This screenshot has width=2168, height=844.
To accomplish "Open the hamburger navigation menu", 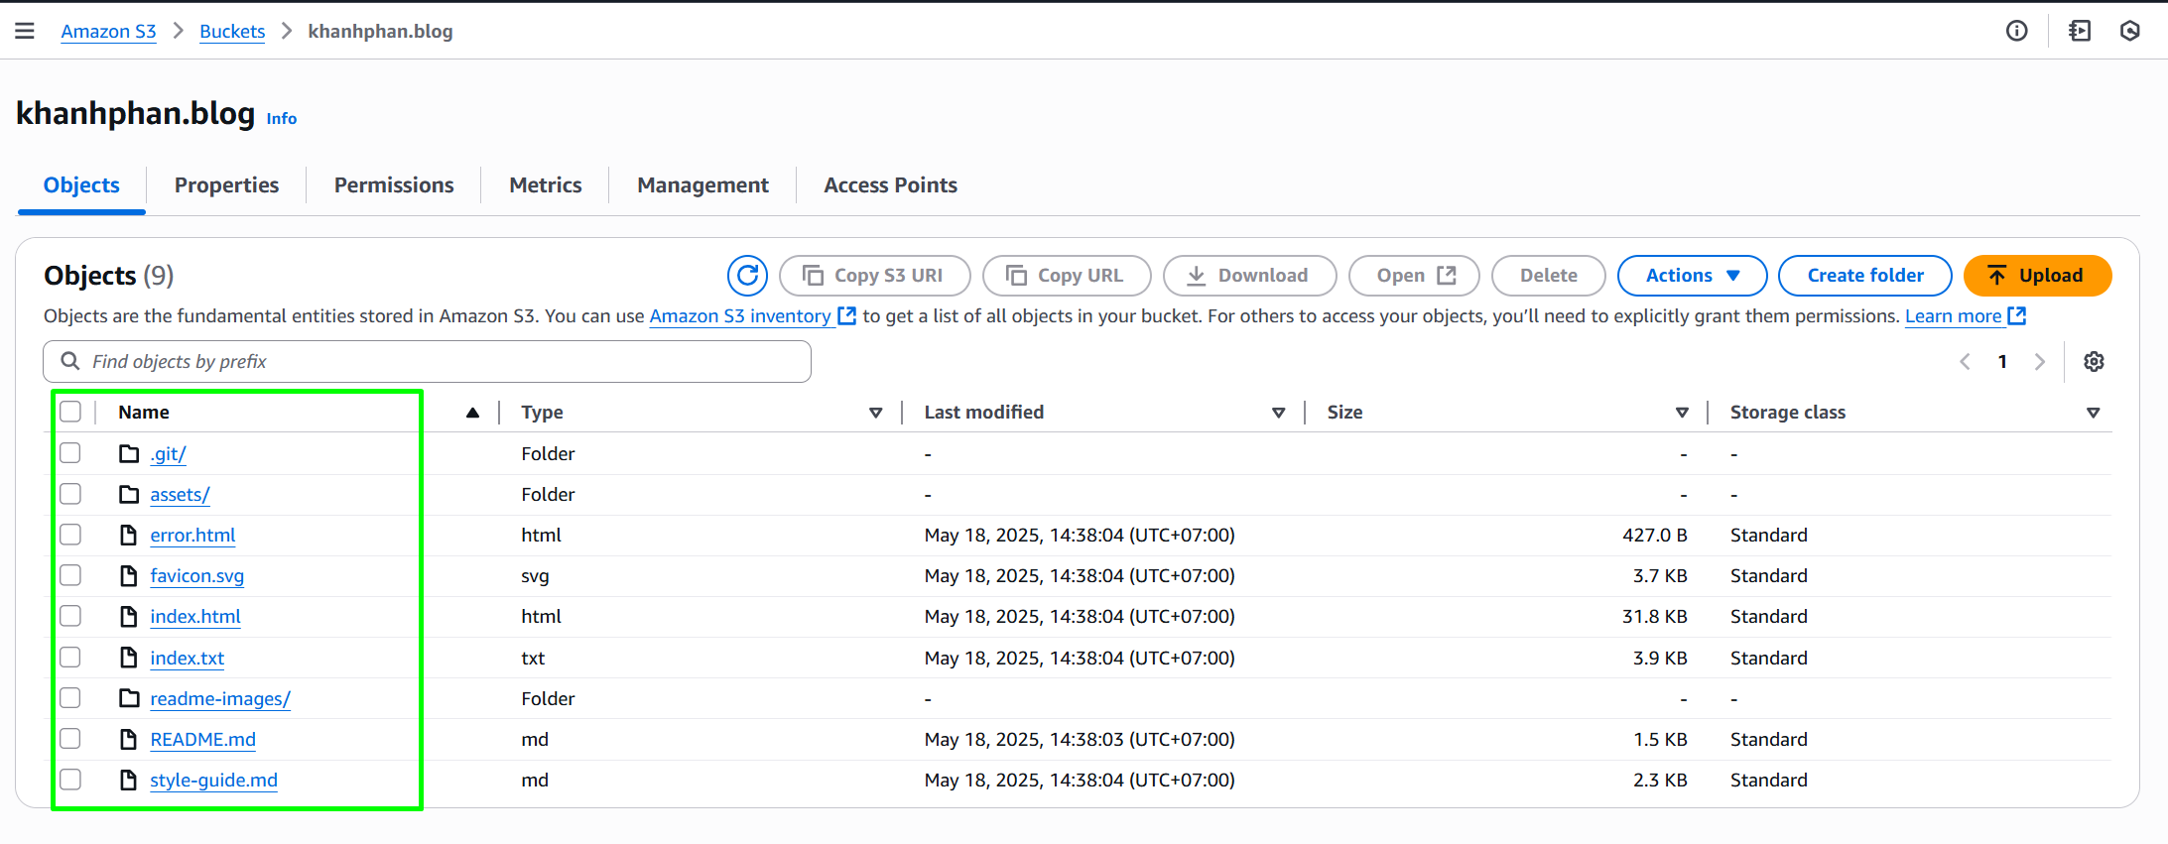I will [25, 31].
